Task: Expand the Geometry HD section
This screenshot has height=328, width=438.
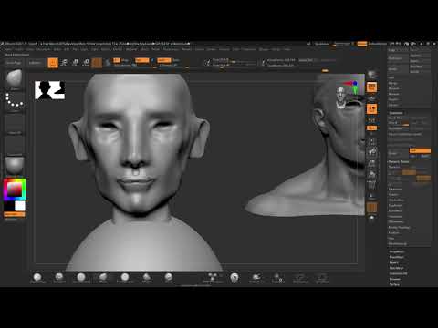Action: coord(398,273)
